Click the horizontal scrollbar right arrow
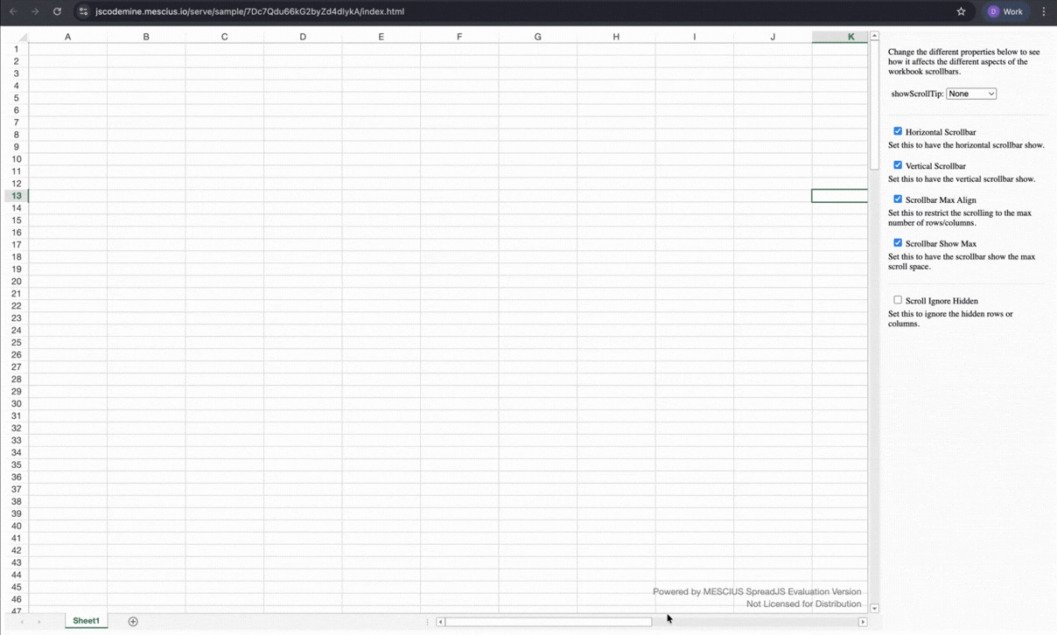Image resolution: width=1057 pixels, height=635 pixels. click(x=863, y=622)
